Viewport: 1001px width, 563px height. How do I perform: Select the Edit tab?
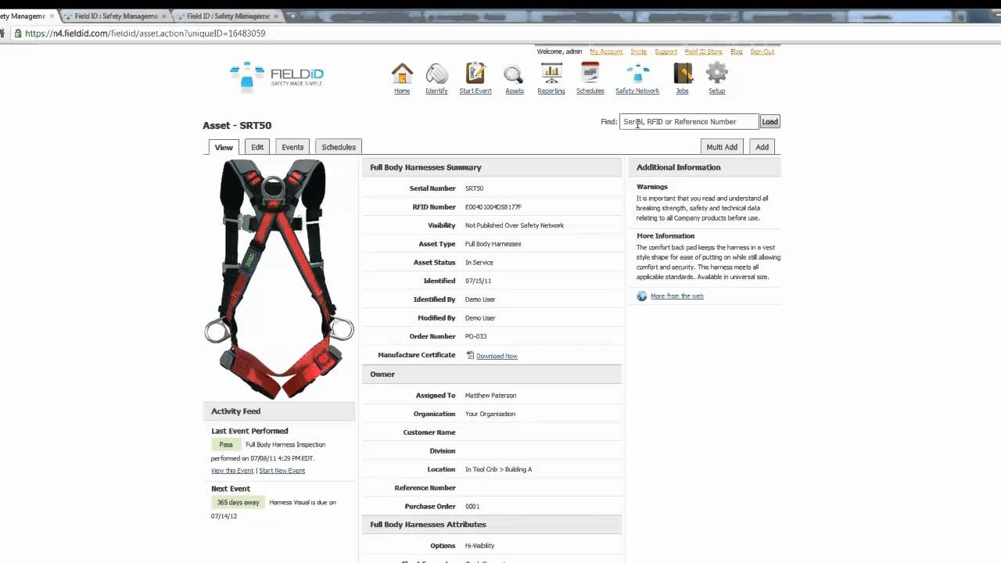pyautogui.click(x=257, y=147)
